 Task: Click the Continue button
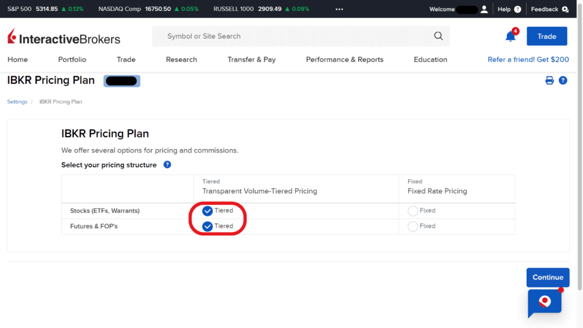click(x=547, y=277)
